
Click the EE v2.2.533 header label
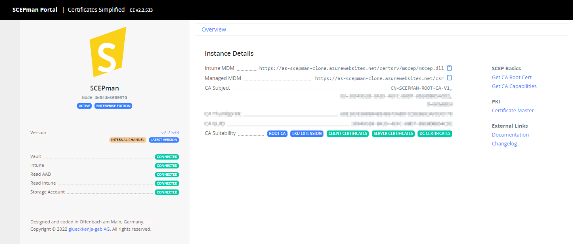point(141,10)
